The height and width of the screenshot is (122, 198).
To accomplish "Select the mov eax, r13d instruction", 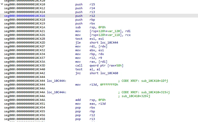I will coord(90,104).
